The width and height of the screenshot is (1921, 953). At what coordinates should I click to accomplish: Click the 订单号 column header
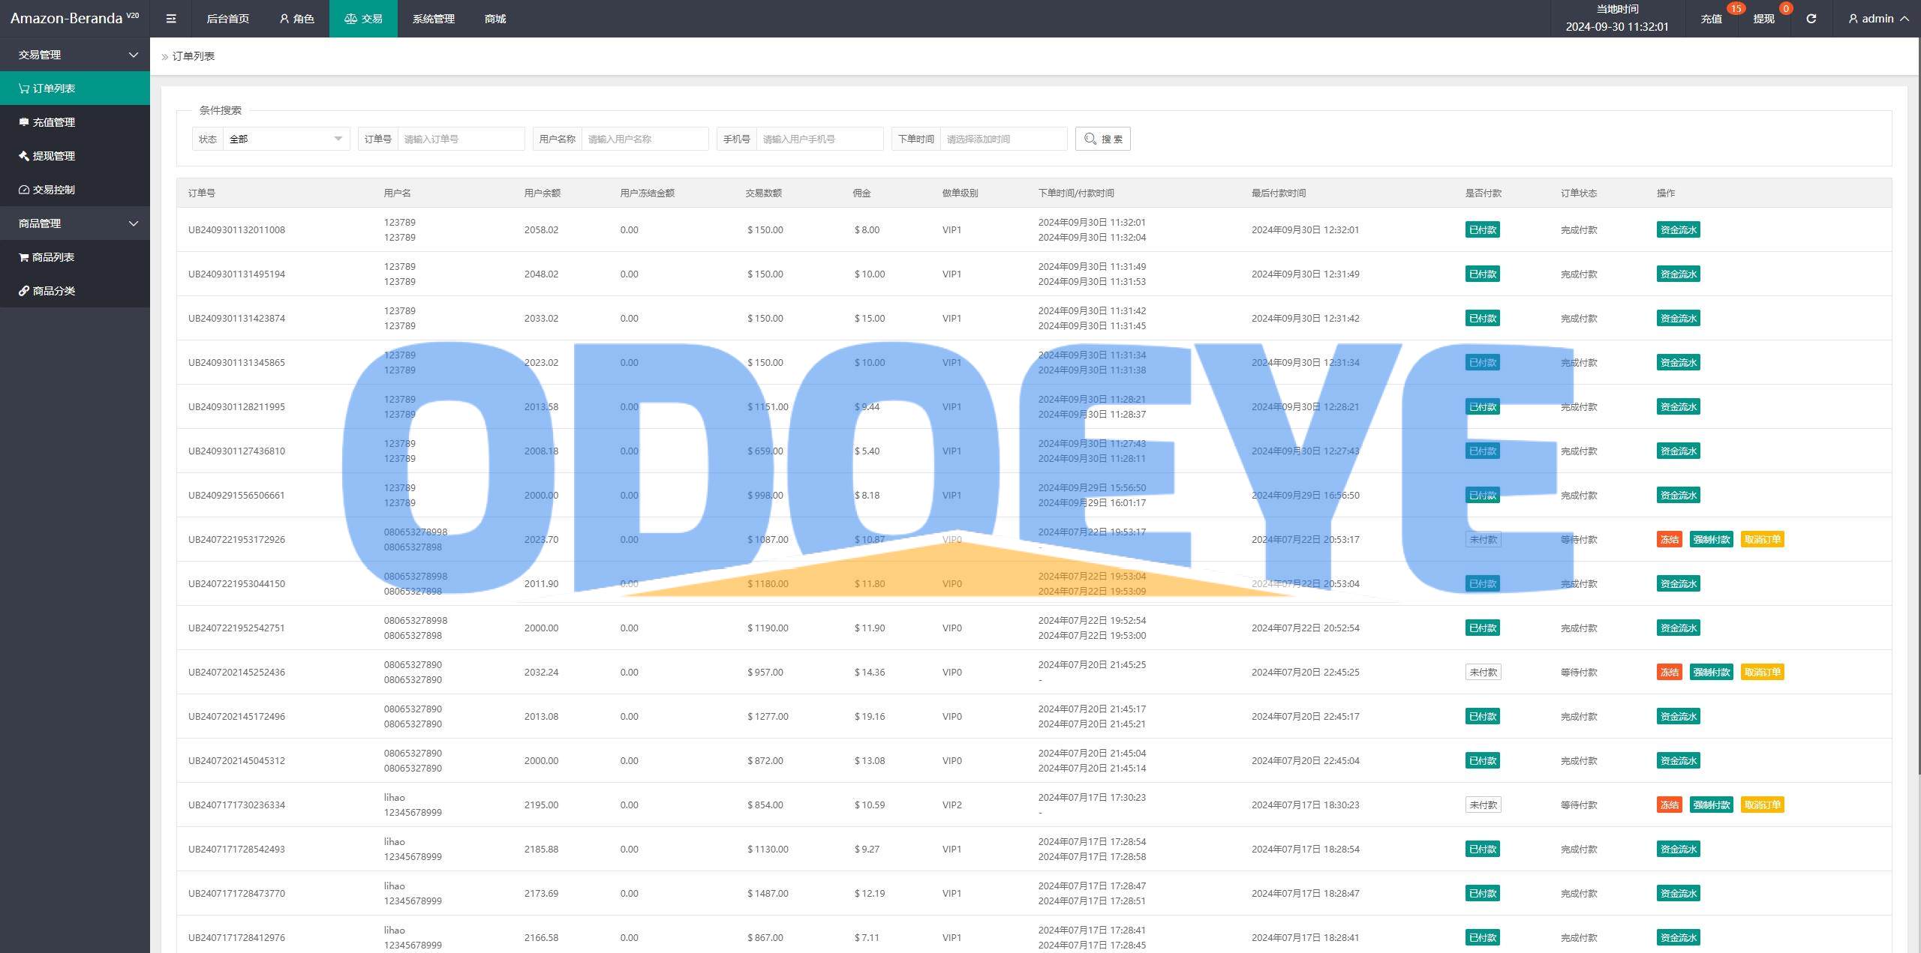pyautogui.click(x=201, y=193)
